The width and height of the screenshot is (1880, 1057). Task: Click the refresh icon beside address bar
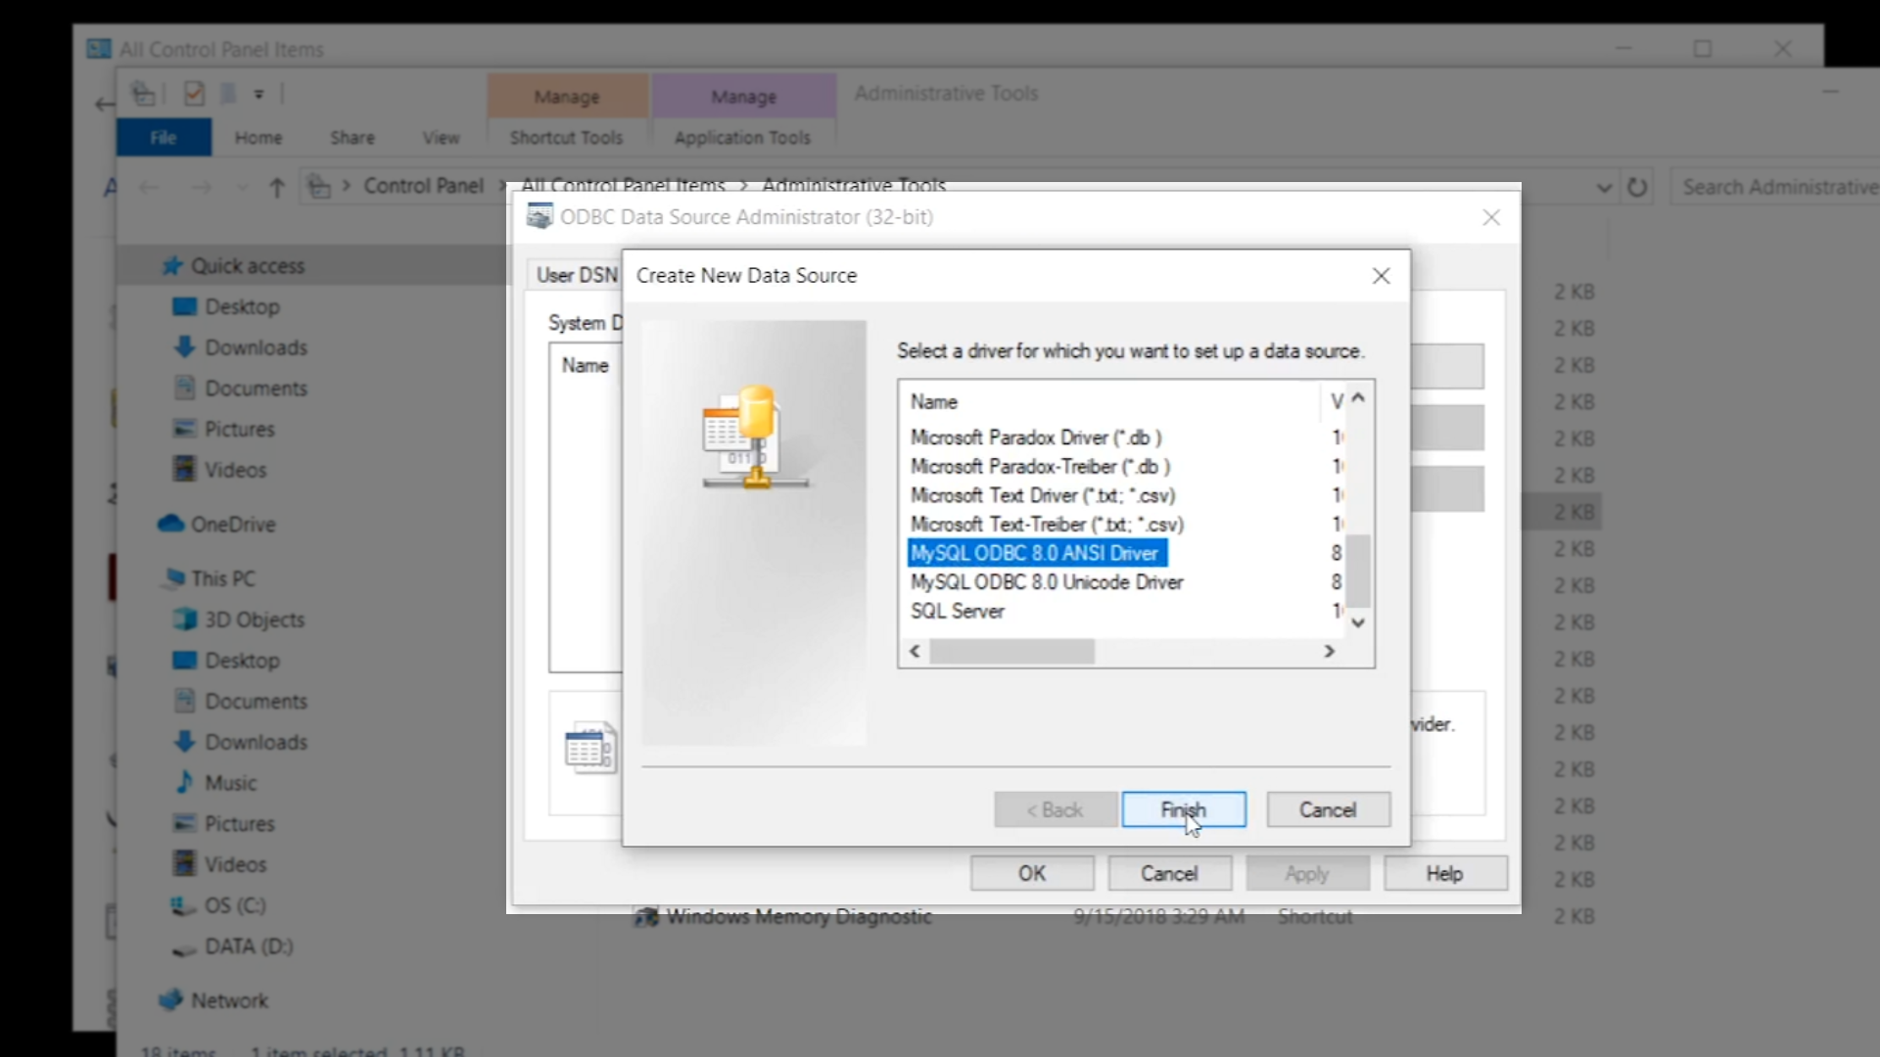(1637, 187)
